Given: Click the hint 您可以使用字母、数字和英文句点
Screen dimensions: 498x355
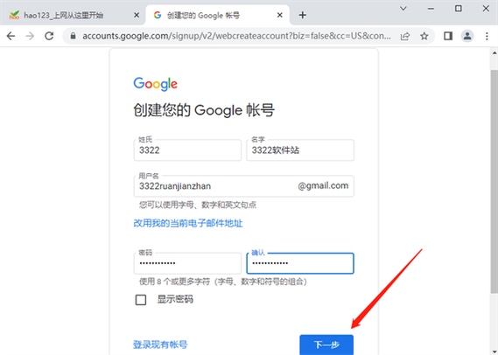Looking at the screenshot, I should [198, 205].
